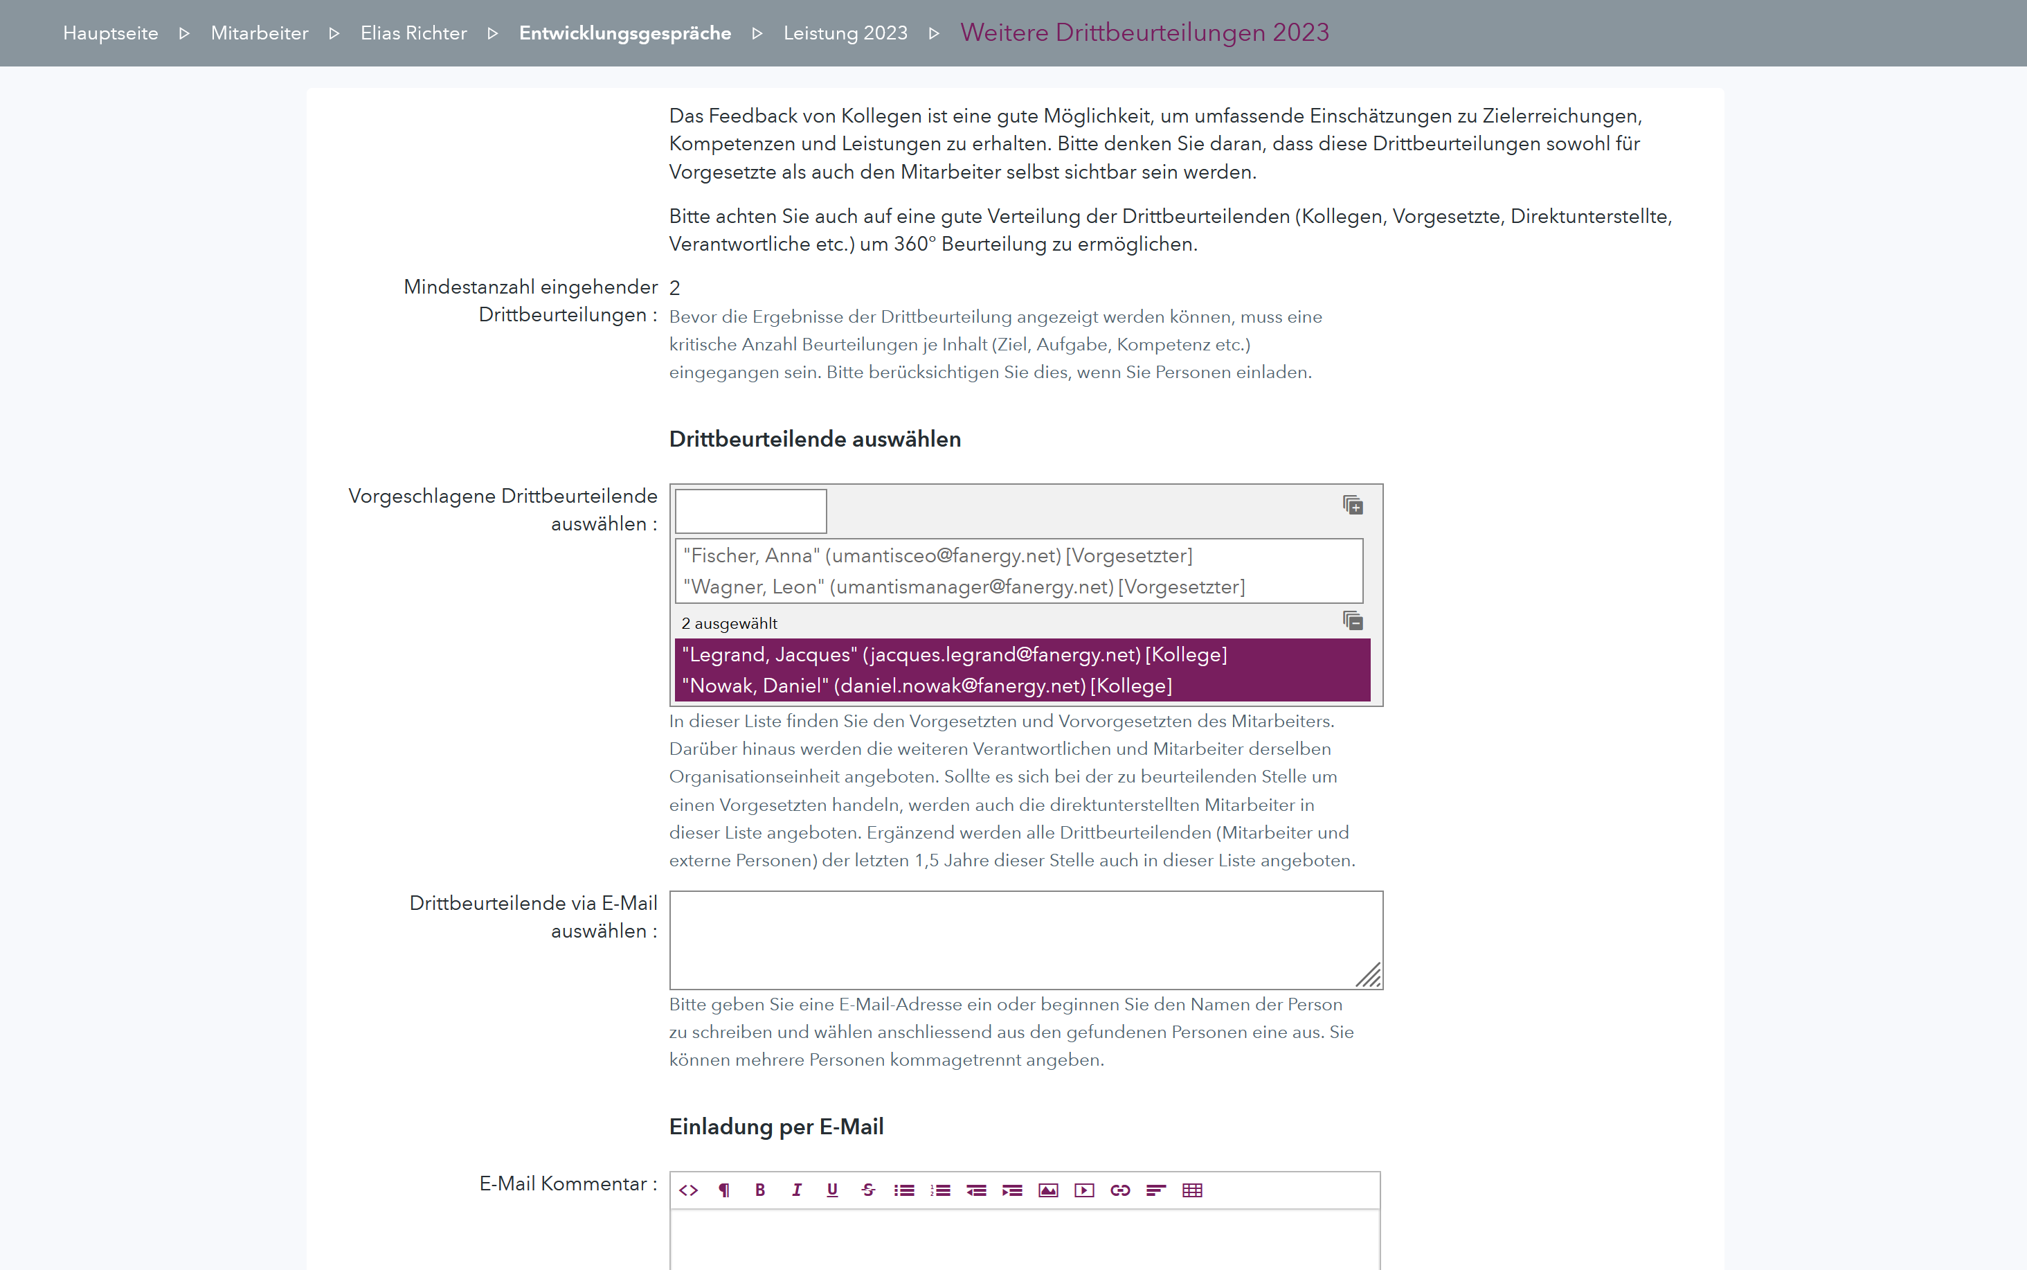2027x1270 pixels.
Task: Select "Wagner, Leon" from suggested reviewers
Action: coord(963,587)
